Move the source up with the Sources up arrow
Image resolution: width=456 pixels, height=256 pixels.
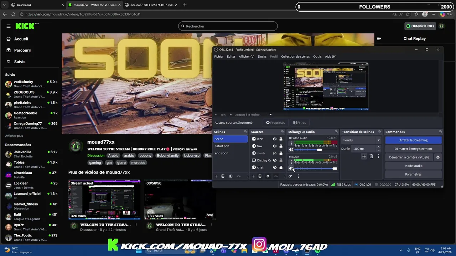(276, 176)
